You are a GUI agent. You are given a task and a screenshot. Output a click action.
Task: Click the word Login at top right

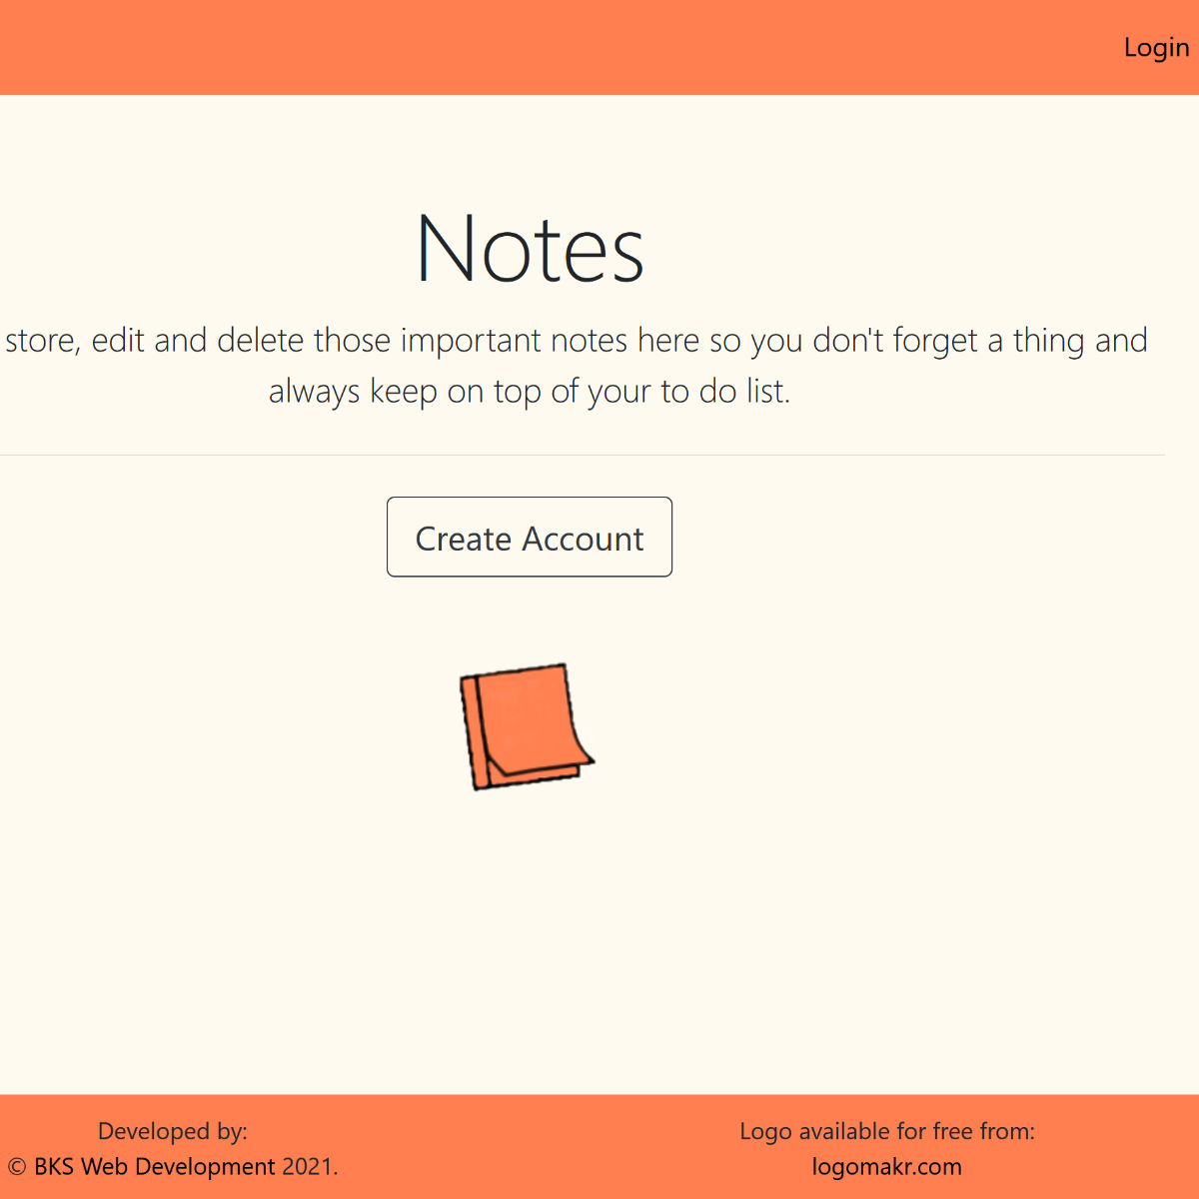coord(1156,47)
